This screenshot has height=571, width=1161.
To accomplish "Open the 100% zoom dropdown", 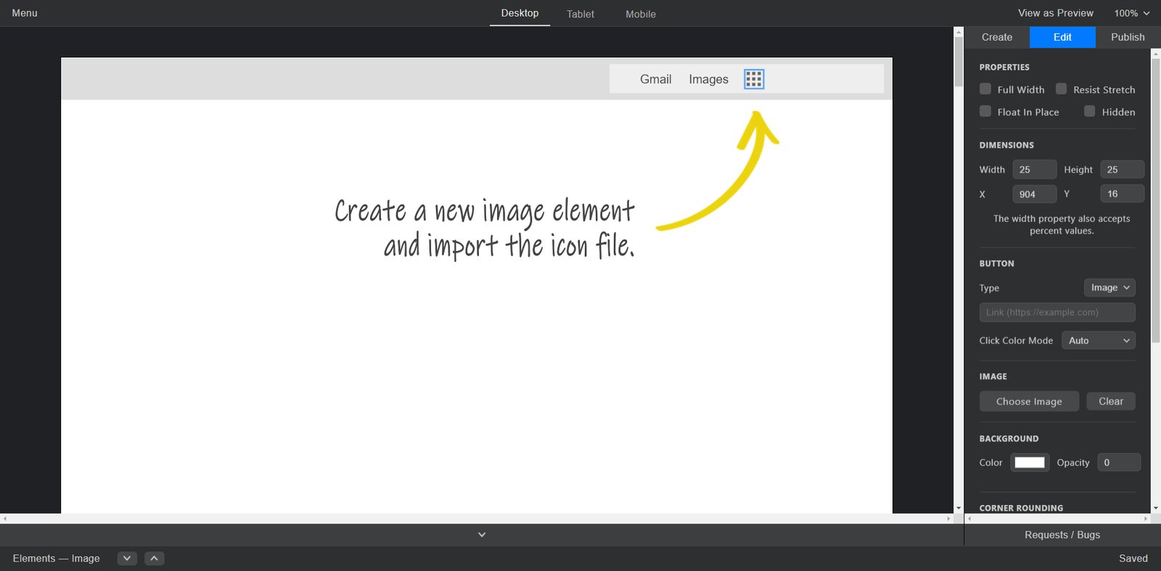I will pyautogui.click(x=1132, y=13).
